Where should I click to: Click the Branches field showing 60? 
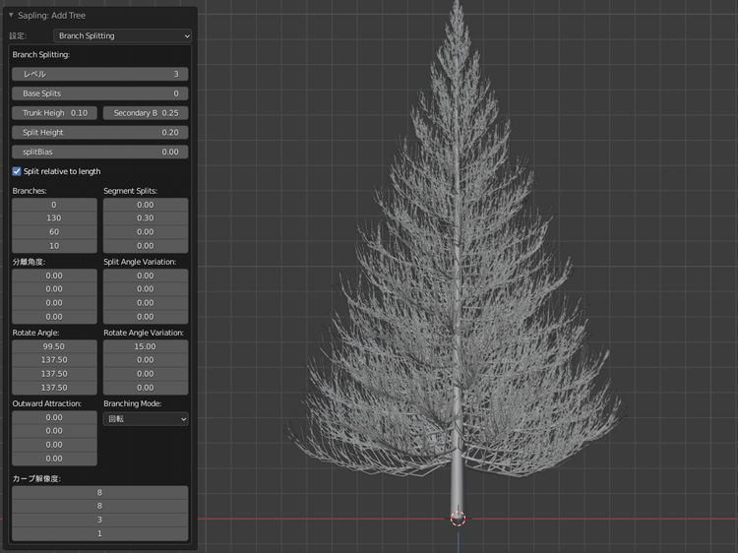pos(54,232)
